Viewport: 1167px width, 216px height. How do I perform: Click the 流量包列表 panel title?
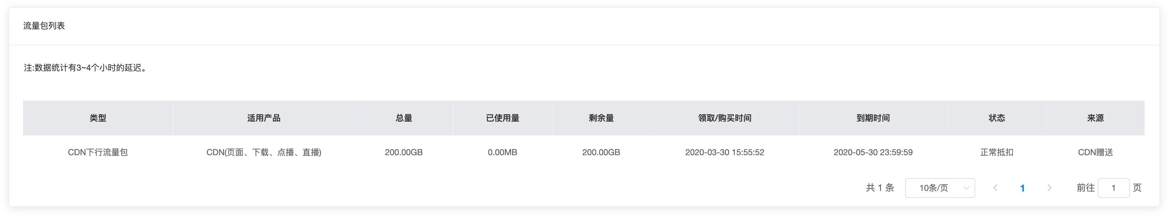tap(44, 26)
